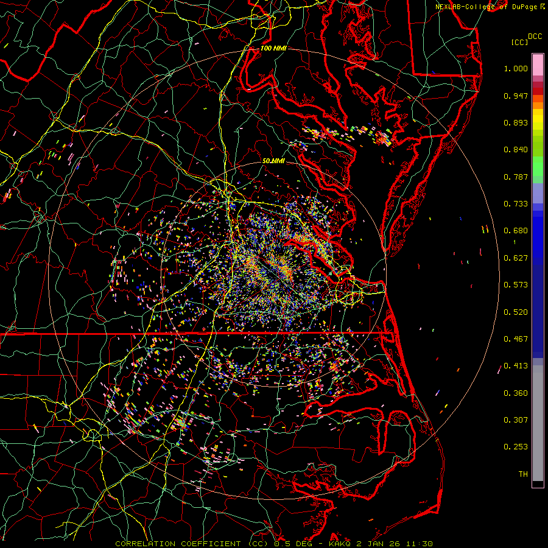Click the 0.307 legend value

point(516,420)
